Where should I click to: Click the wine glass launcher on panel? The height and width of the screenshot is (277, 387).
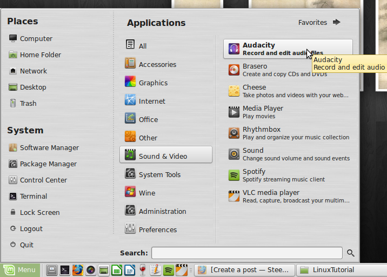[142, 270]
